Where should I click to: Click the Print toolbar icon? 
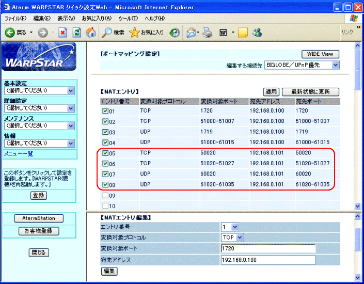[207, 32]
